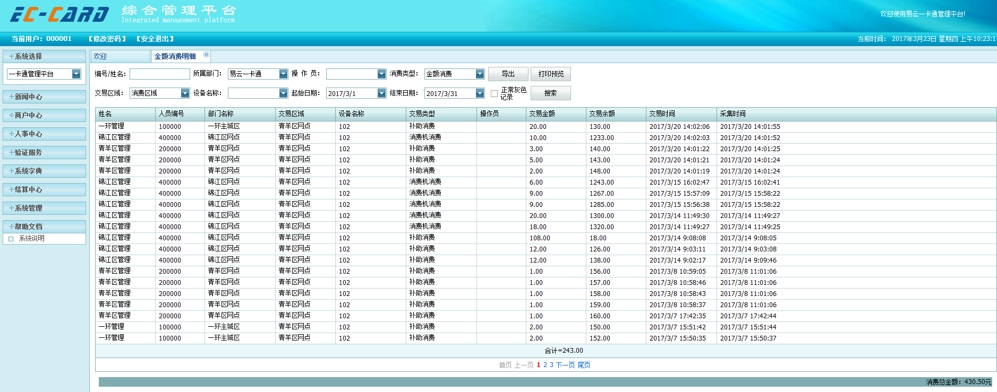Screen dimensions: 997x392
Task: Click the 交易类型 column header
Action: pos(441,114)
